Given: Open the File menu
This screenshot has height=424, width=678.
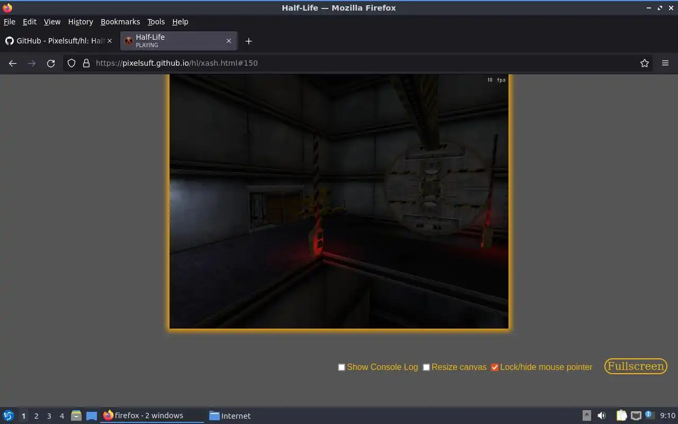Looking at the screenshot, I should (x=10, y=22).
